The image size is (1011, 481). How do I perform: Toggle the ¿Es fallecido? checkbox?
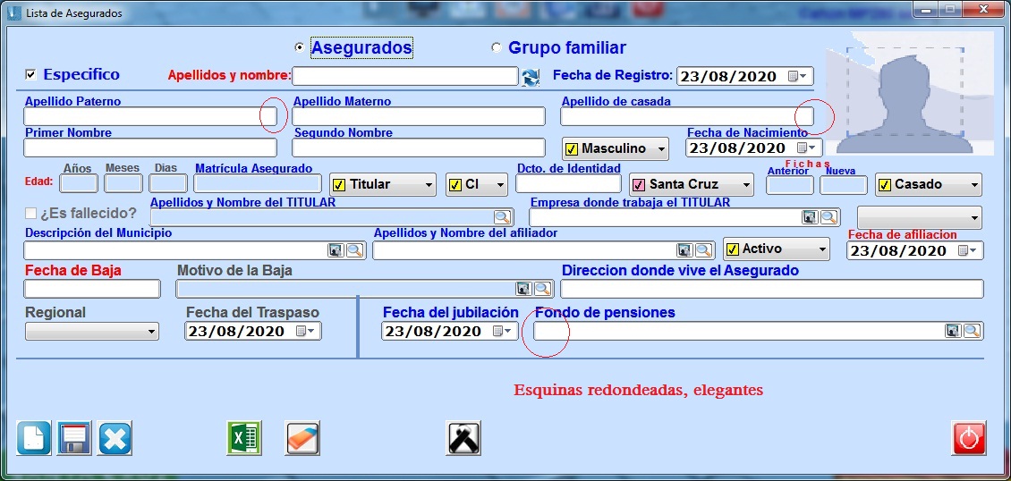tap(30, 213)
